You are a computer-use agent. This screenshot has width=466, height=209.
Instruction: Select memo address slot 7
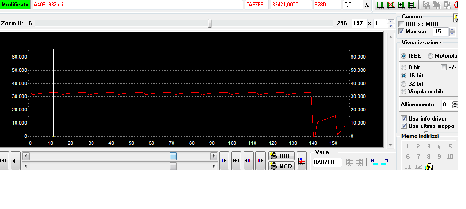pos(418,157)
